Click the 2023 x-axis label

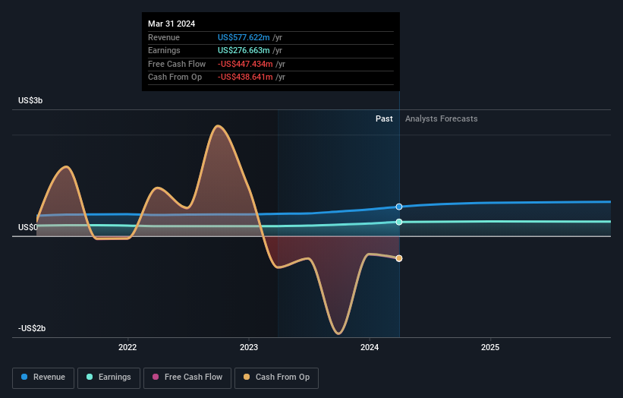pos(249,347)
